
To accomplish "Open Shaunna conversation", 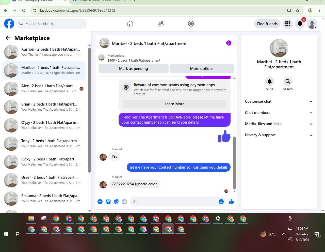I will 44,199.
